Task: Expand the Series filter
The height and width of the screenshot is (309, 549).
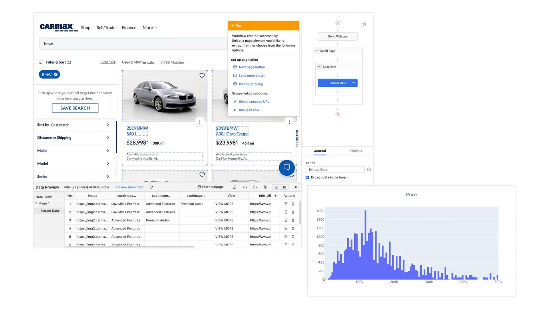Action: [74, 177]
